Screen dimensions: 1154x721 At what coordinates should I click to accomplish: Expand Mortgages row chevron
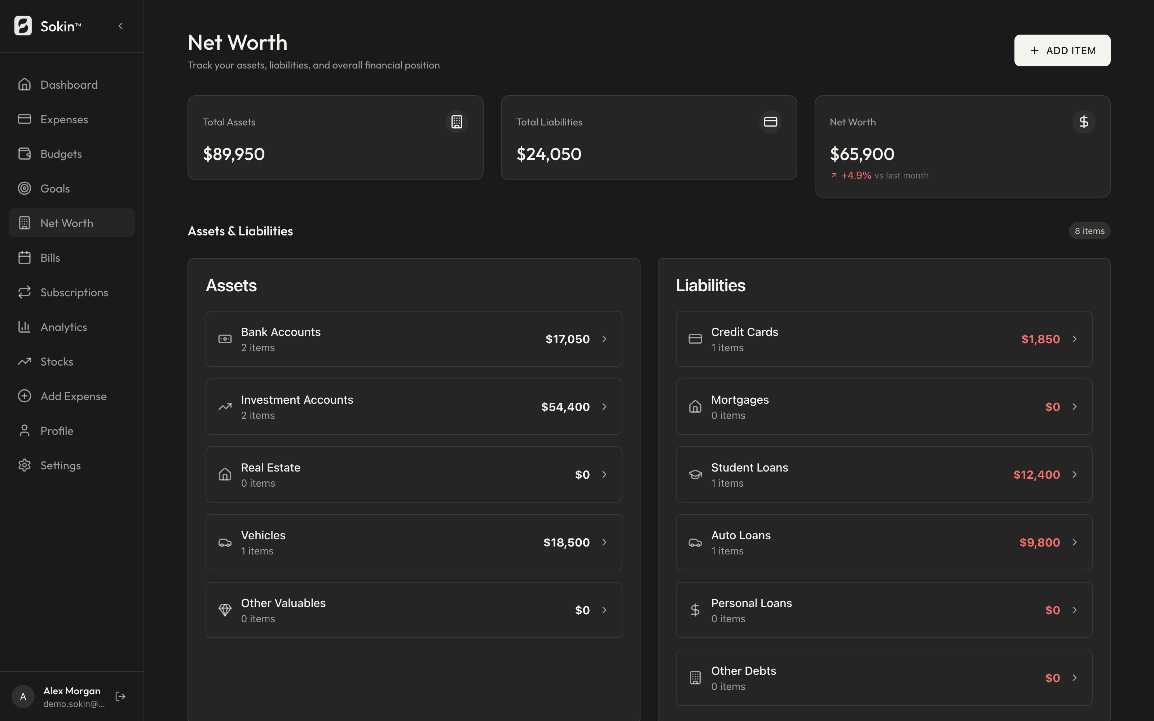tap(1074, 407)
